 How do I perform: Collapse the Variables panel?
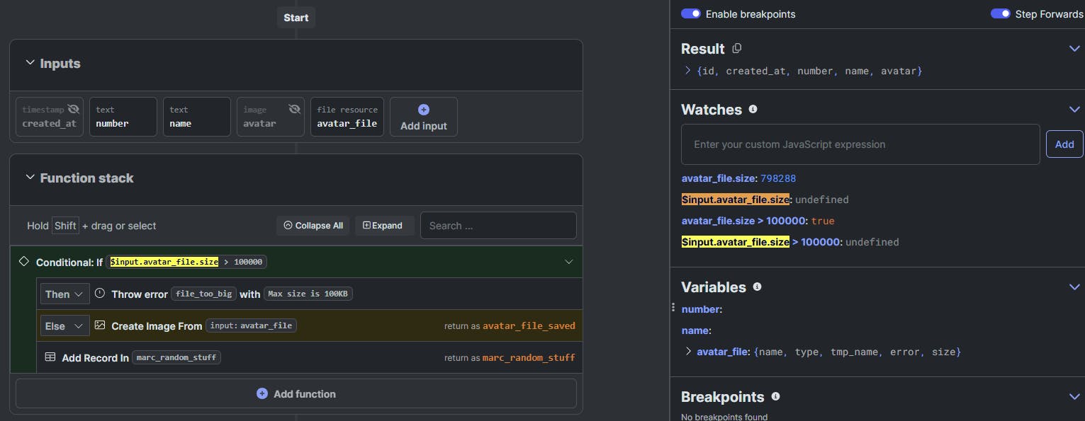[x=1074, y=287]
